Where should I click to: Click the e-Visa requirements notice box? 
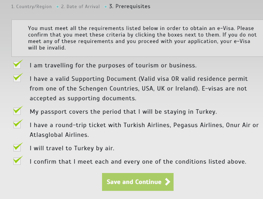point(137,38)
